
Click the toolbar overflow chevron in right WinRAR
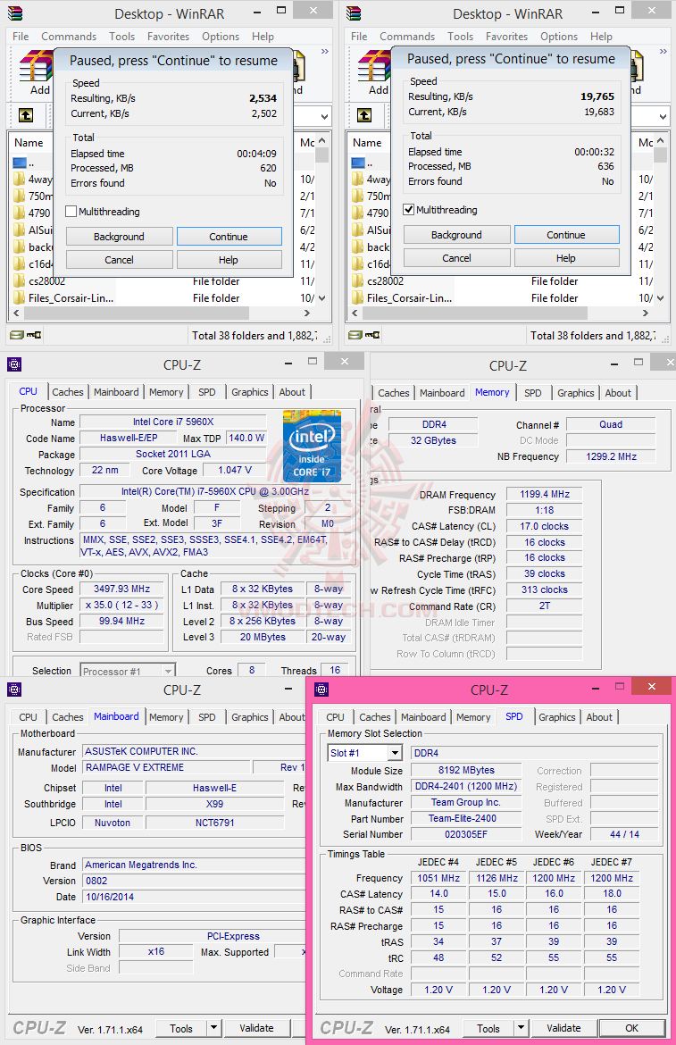point(663,51)
